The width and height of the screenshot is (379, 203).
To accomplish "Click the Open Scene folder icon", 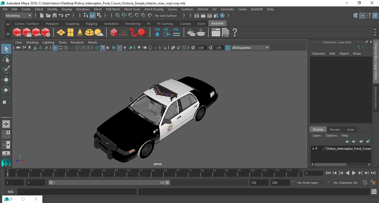I will click(48, 16).
